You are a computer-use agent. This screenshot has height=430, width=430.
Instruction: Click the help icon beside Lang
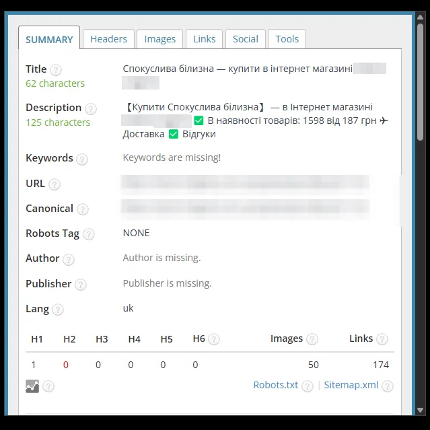tap(58, 310)
